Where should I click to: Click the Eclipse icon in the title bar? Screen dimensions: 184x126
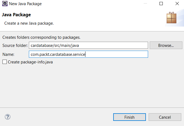[x=5, y=4]
